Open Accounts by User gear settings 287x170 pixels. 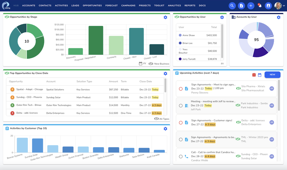pyautogui.click(x=278, y=17)
